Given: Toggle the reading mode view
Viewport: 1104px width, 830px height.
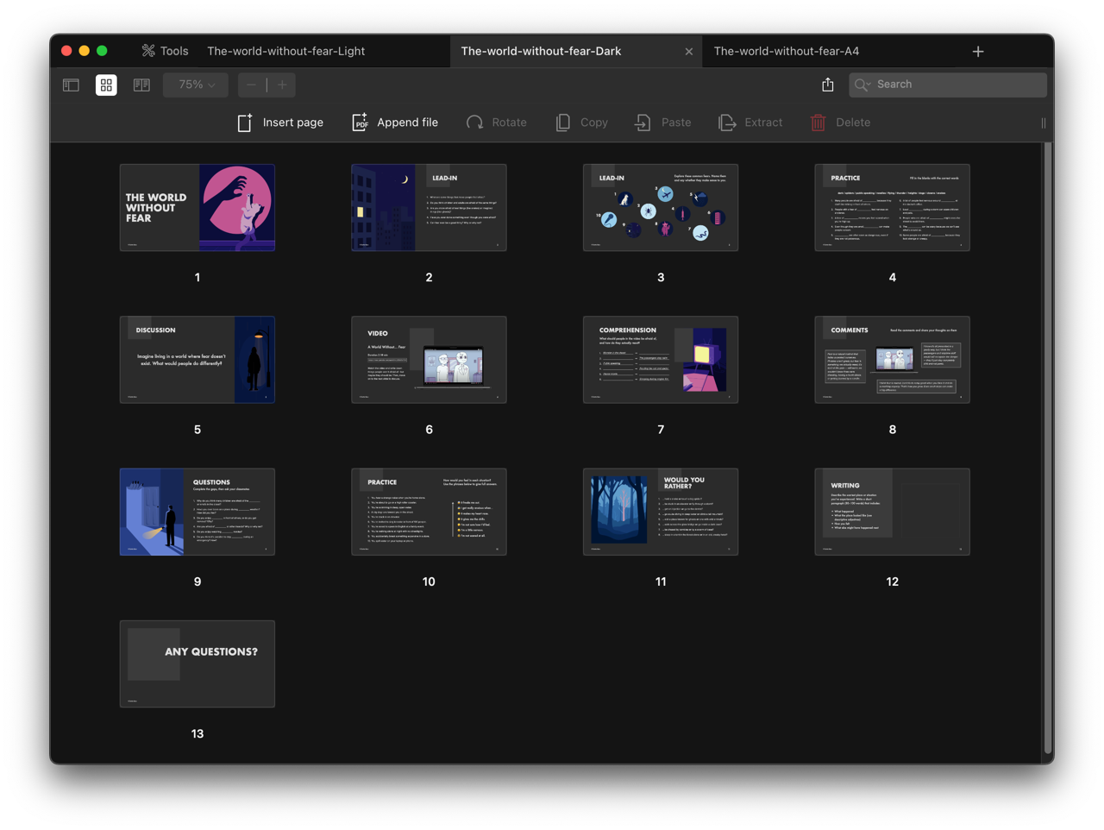Looking at the screenshot, I should pos(141,85).
